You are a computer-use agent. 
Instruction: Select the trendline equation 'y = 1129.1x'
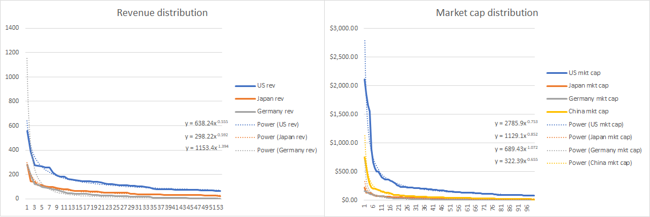(x=517, y=135)
